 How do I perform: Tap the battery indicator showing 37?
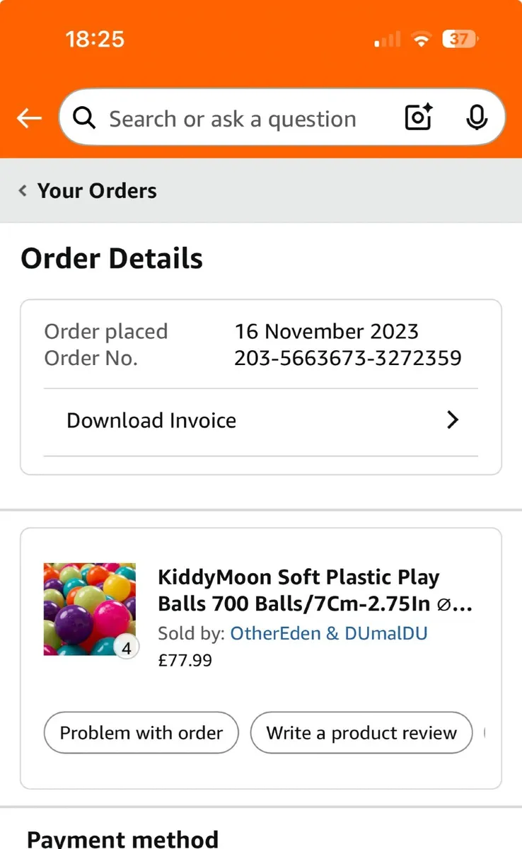(459, 40)
